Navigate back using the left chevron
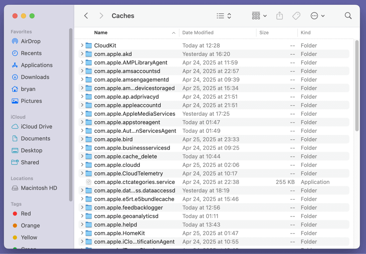This screenshot has width=366, height=254. tap(86, 16)
